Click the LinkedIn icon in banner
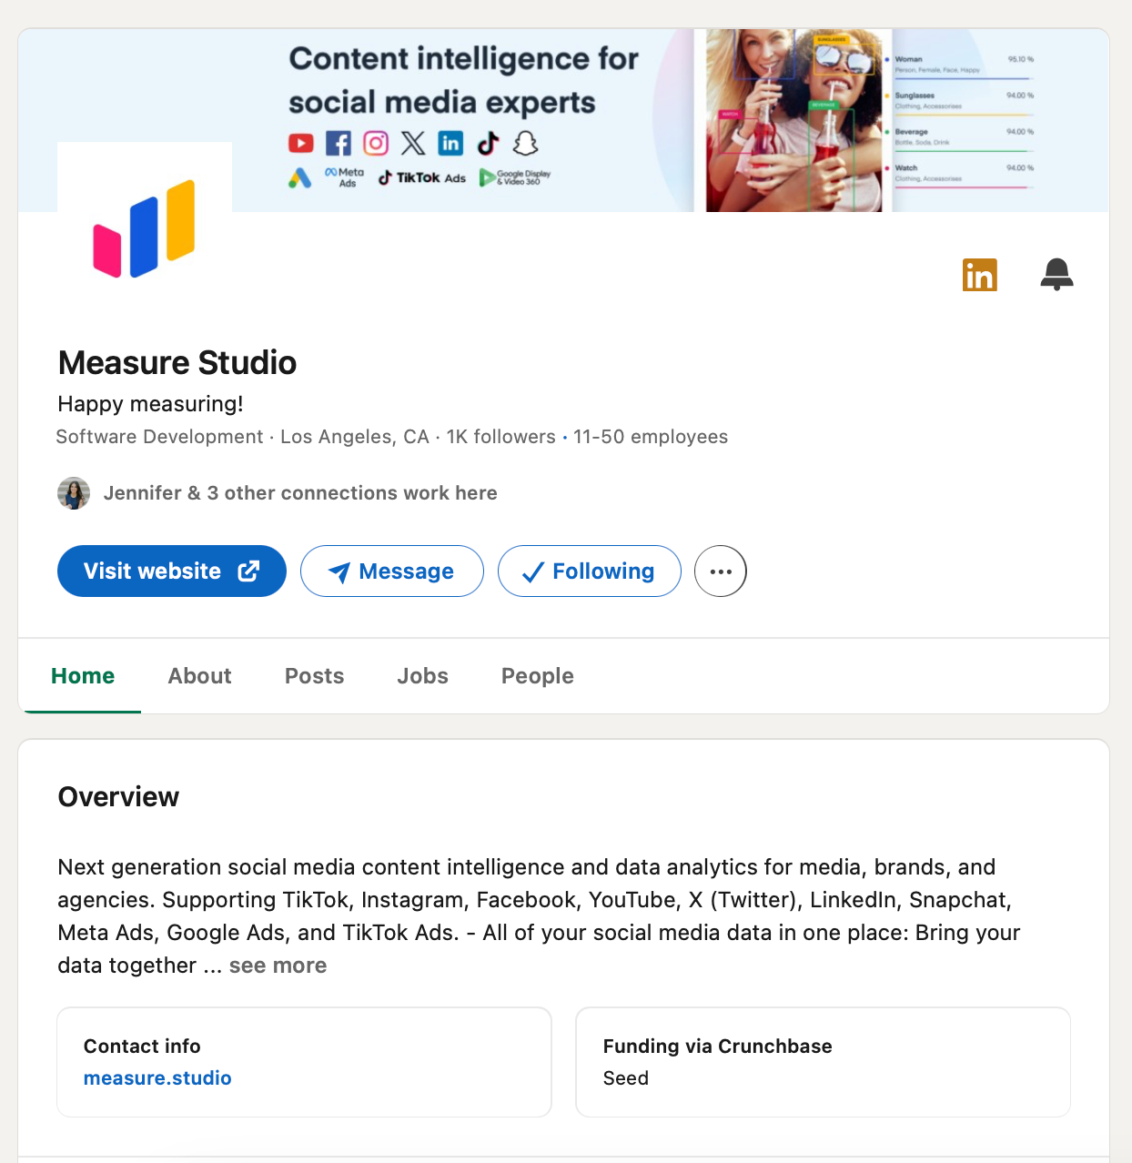This screenshot has width=1132, height=1163. (x=450, y=144)
